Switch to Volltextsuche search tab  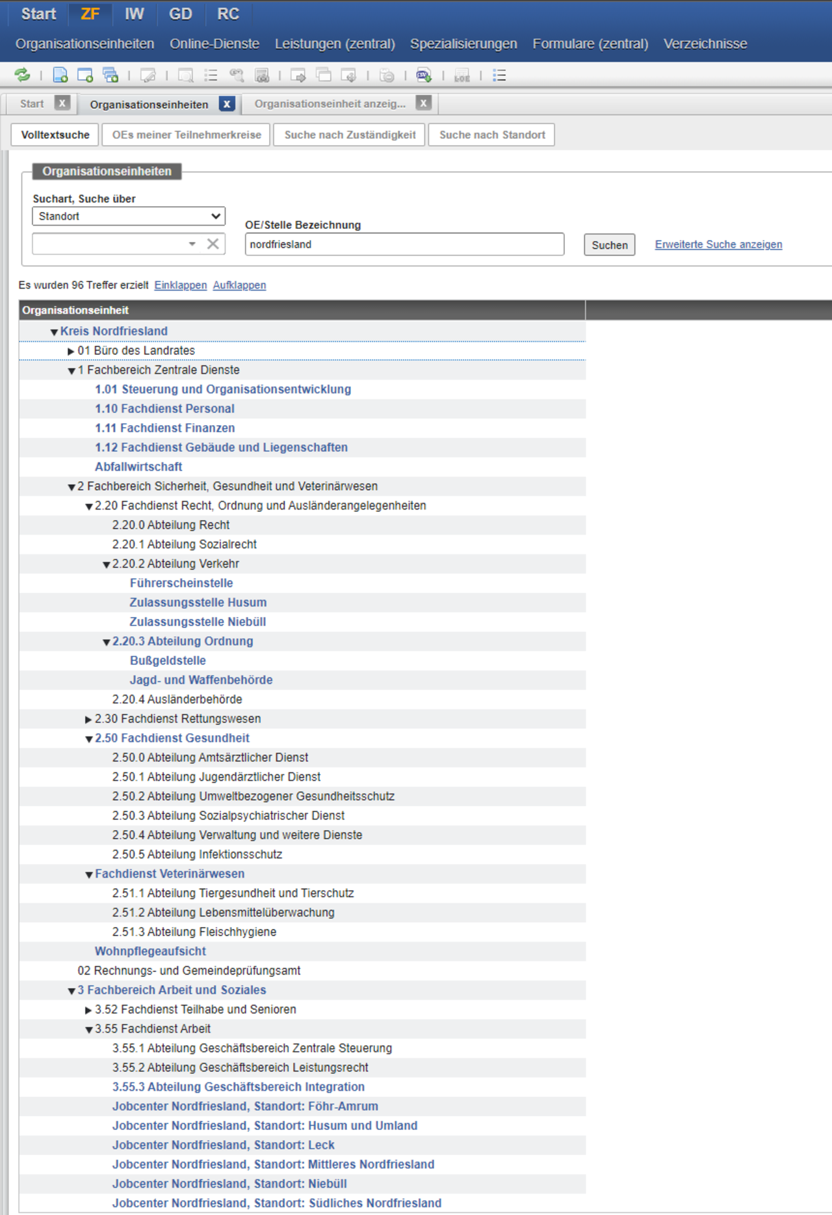tap(55, 135)
